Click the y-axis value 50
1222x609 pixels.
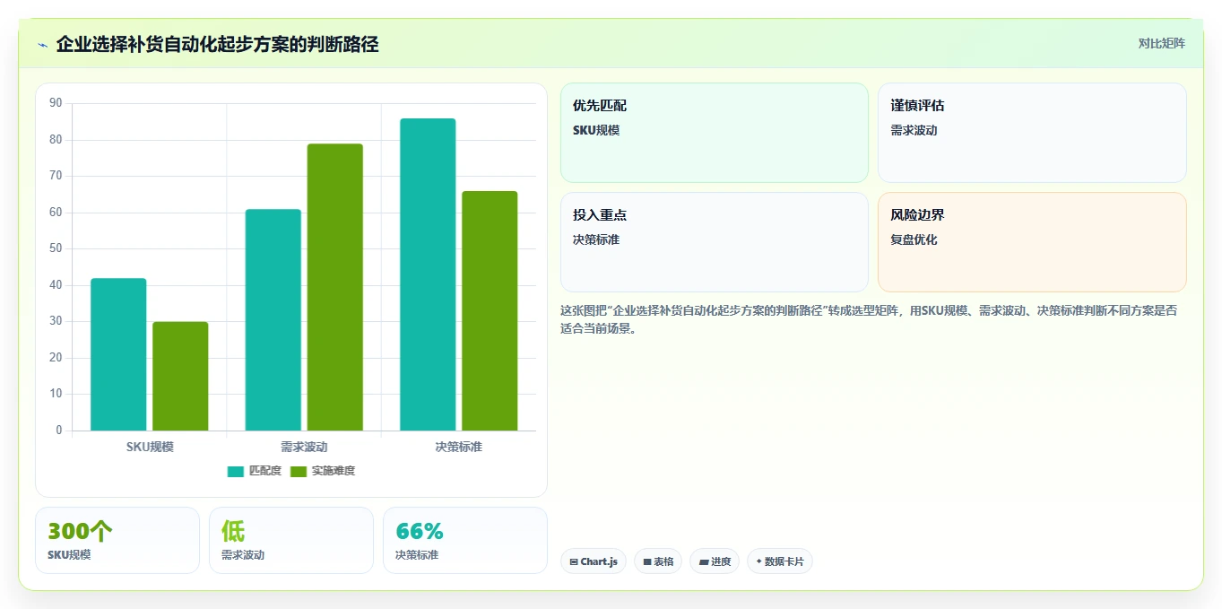tap(56, 248)
